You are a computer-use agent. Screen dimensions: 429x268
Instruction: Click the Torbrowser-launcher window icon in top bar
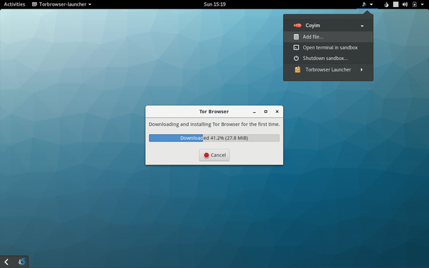point(34,4)
